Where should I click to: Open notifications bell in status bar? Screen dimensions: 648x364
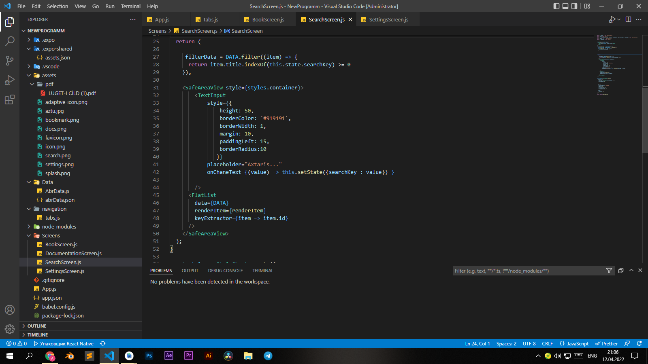point(639,343)
